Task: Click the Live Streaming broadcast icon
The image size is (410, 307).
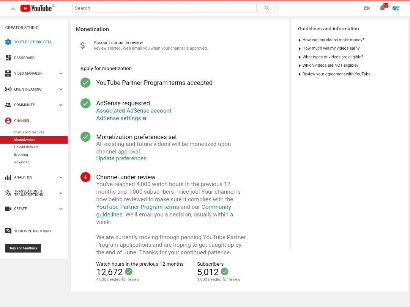Action: [8, 89]
